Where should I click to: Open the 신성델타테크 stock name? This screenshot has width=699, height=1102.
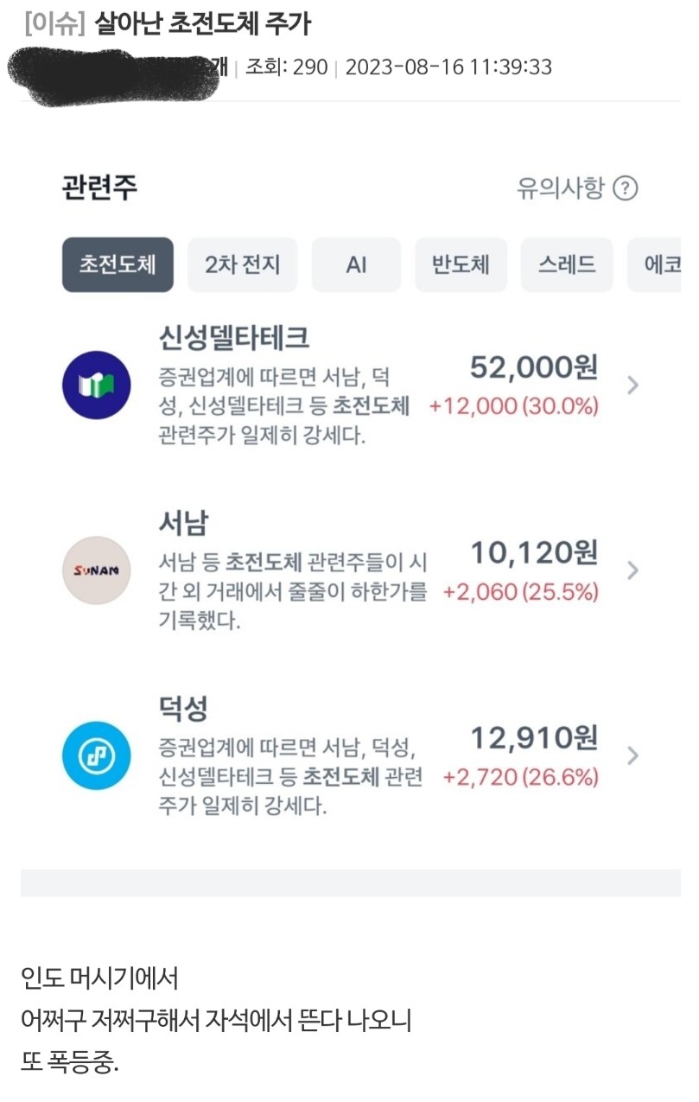[x=234, y=338]
